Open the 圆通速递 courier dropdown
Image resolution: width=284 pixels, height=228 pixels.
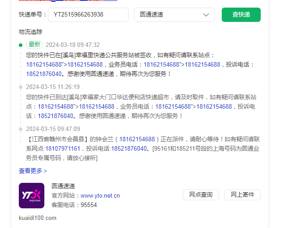coord(174,15)
